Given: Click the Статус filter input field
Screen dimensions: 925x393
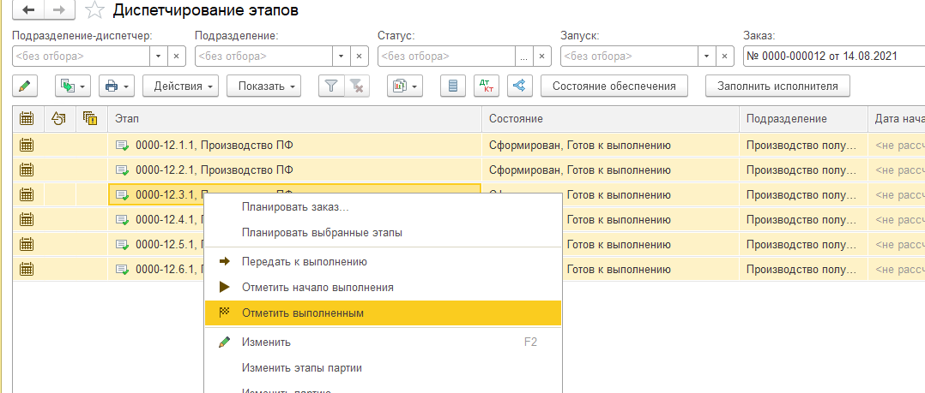Looking at the screenshot, I should pyautogui.click(x=446, y=57).
